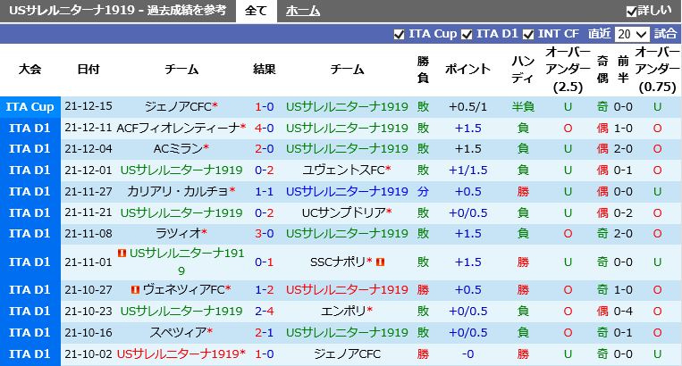Click the 2-4 score against エンポリ
Screen dimensions: 682x366
[264, 311]
